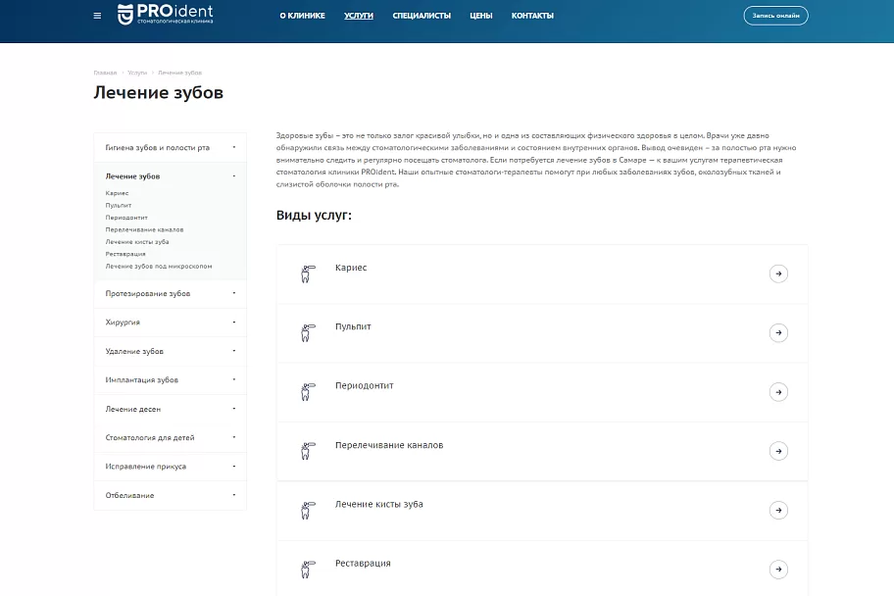
Task: Click the Лечение зубов page heading
Action: 159,92
